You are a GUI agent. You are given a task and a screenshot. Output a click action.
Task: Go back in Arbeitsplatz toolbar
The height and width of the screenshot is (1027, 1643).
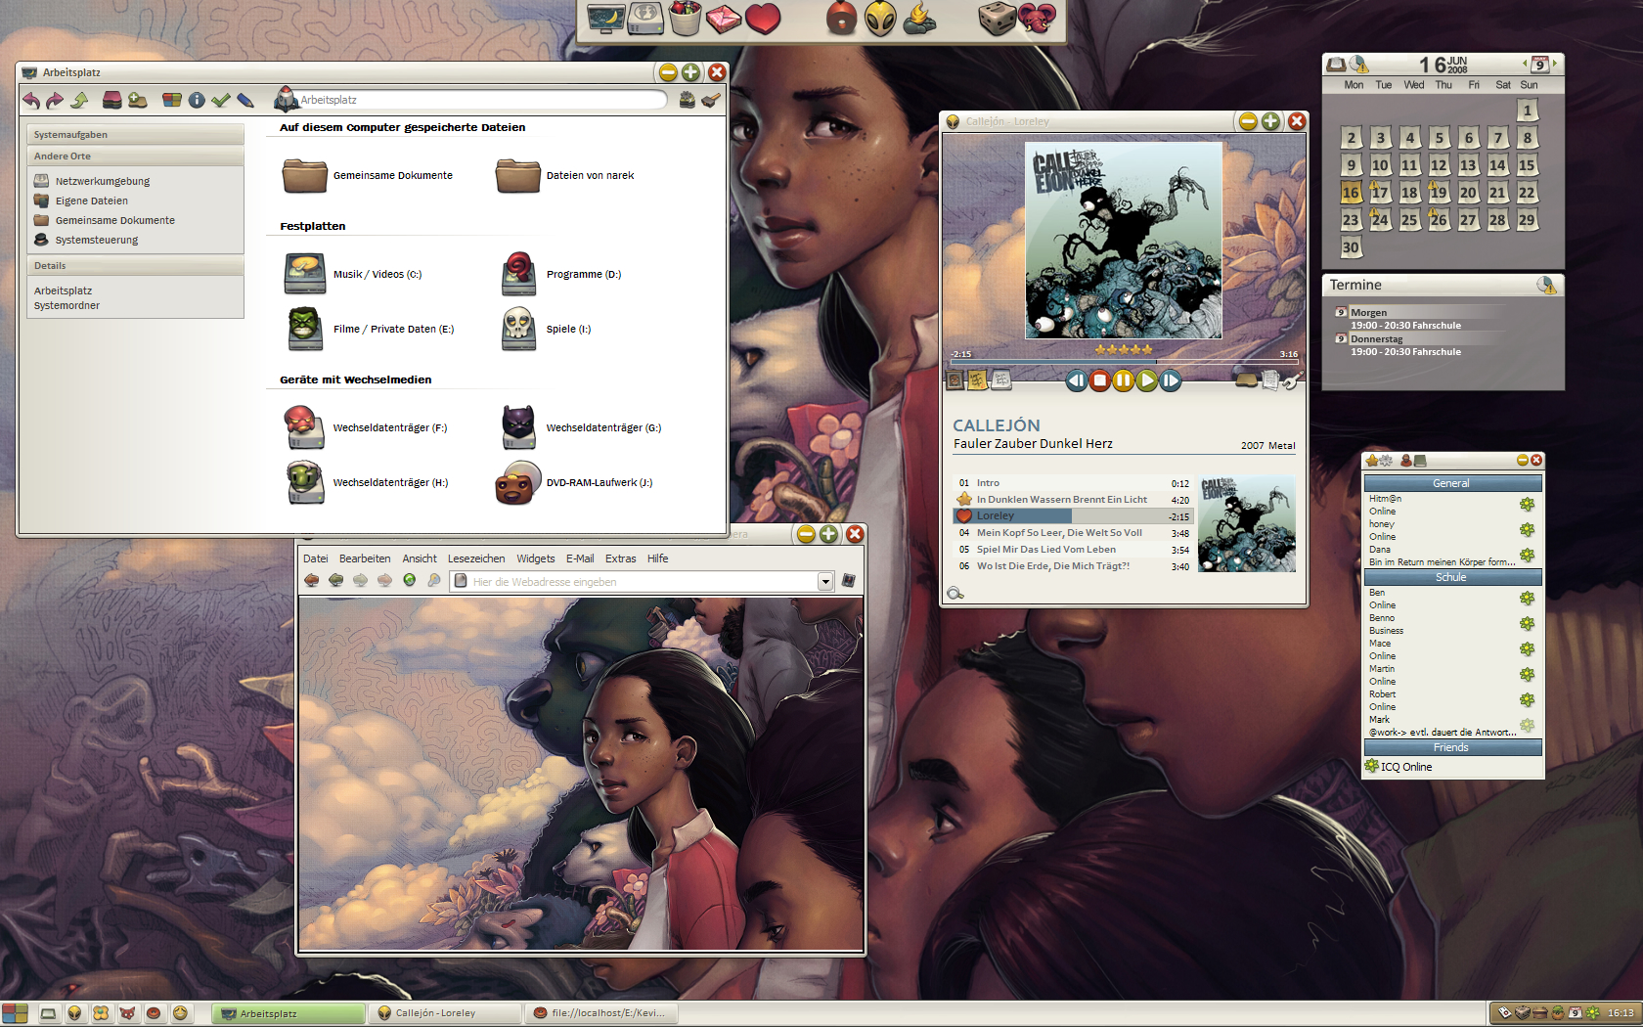(31, 100)
